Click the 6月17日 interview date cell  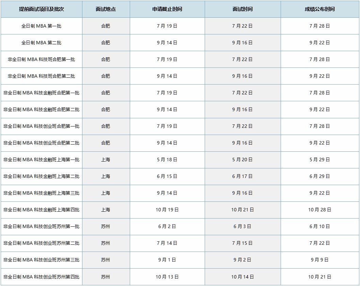point(242,177)
